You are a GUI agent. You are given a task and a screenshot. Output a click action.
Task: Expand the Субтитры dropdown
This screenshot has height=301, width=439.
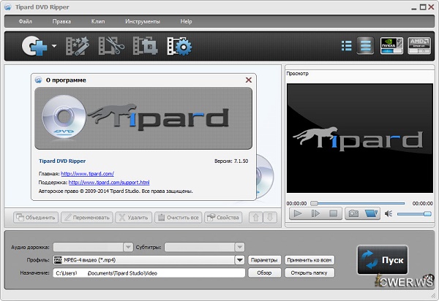coord(240,247)
